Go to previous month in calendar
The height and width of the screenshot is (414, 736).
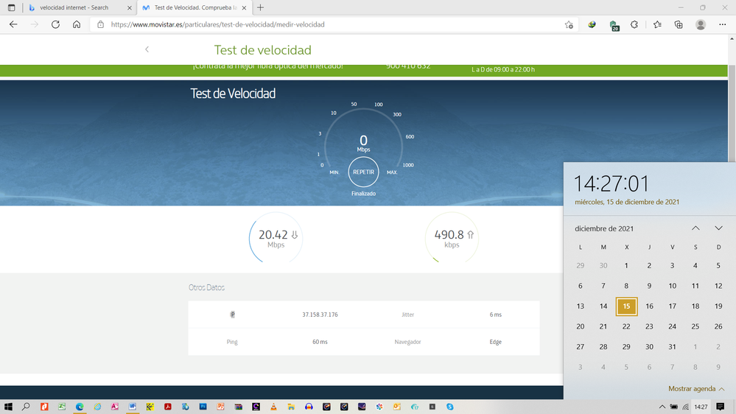pyautogui.click(x=695, y=228)
